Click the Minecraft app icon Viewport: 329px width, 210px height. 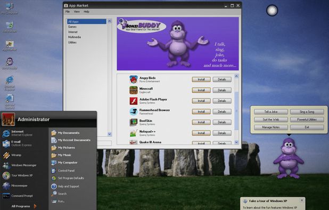coord(133,90)
